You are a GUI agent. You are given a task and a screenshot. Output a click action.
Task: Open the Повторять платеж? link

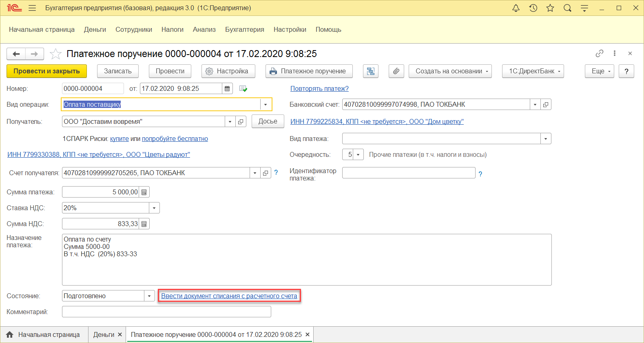click(x=319, y=88)
